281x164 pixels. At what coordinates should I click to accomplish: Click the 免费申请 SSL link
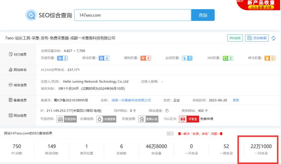tap(207, 119)
